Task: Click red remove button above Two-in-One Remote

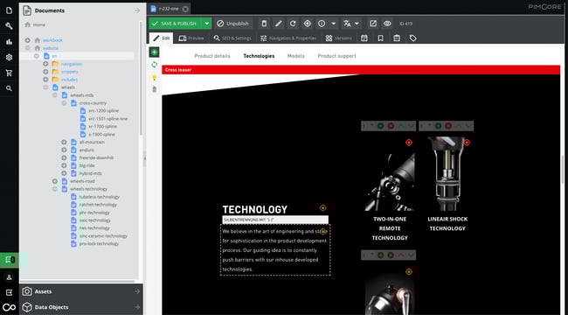Action: point(391,126)
